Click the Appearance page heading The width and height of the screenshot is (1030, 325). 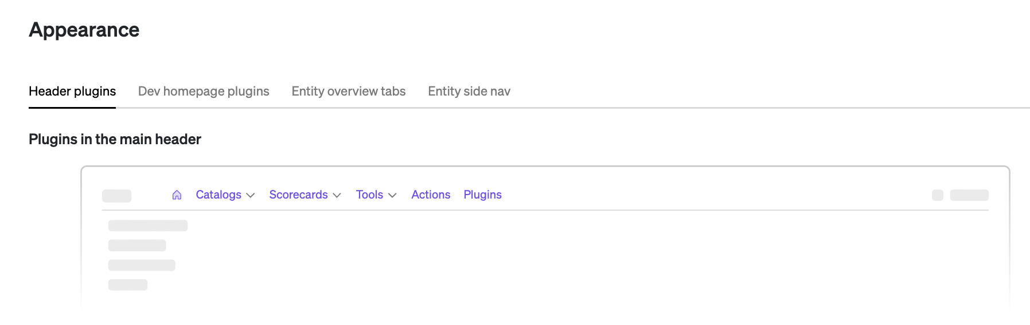pos(84,30)
